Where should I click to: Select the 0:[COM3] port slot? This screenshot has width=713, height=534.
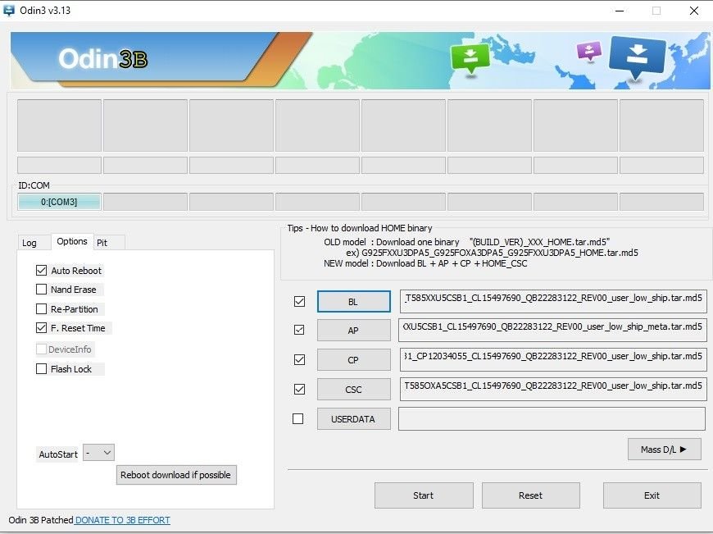59,202
